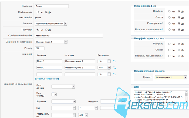Open the Имя таблицы dropdown
Screen dimensions: 189x118
[54, 95]
